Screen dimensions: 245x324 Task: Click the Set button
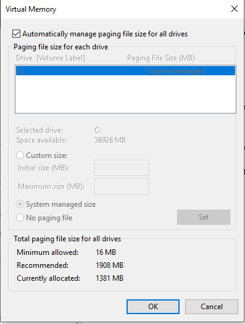(x=204, y=217)
